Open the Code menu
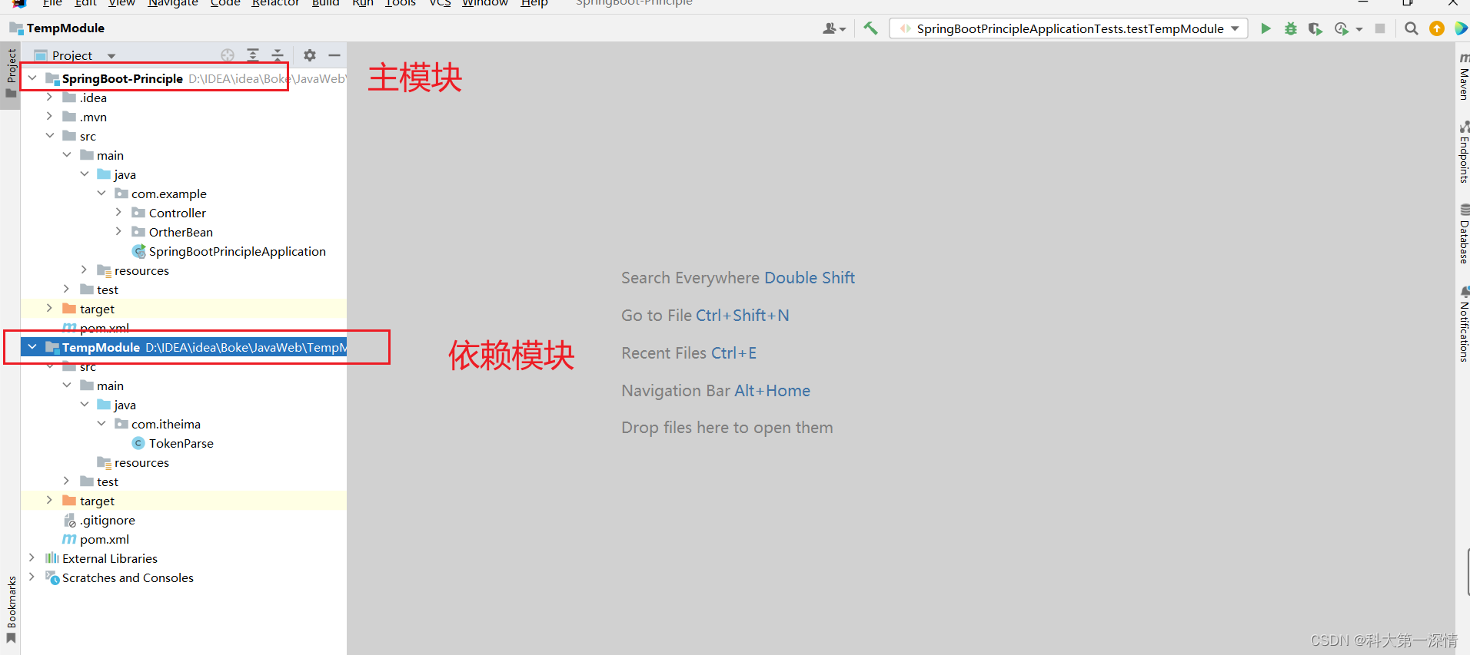1470x655 pixels. coord(225,3)
